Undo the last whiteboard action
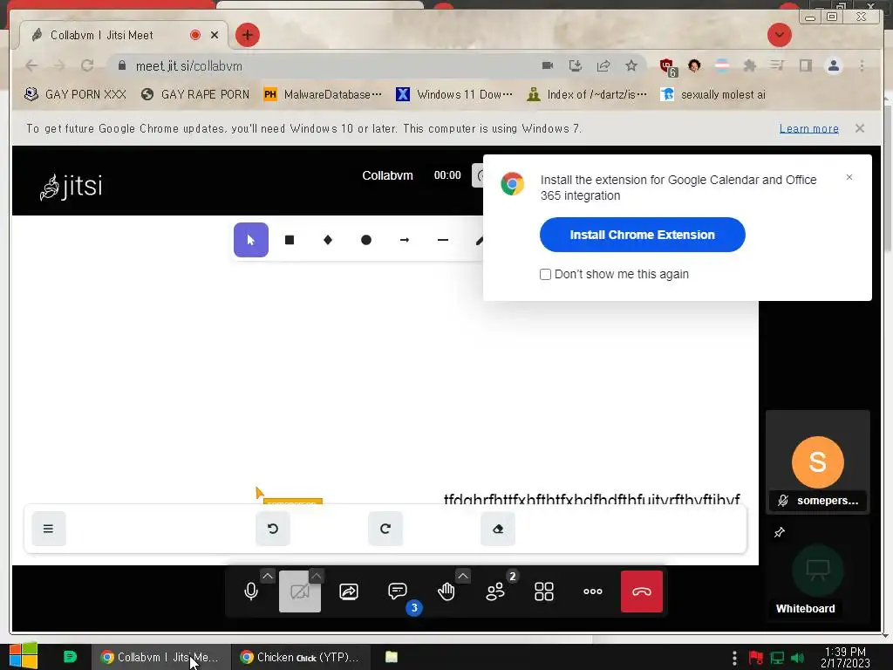893x670 pixels. click(273, 529)
